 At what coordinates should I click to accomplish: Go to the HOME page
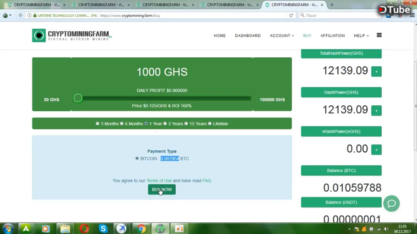[220, 36]
